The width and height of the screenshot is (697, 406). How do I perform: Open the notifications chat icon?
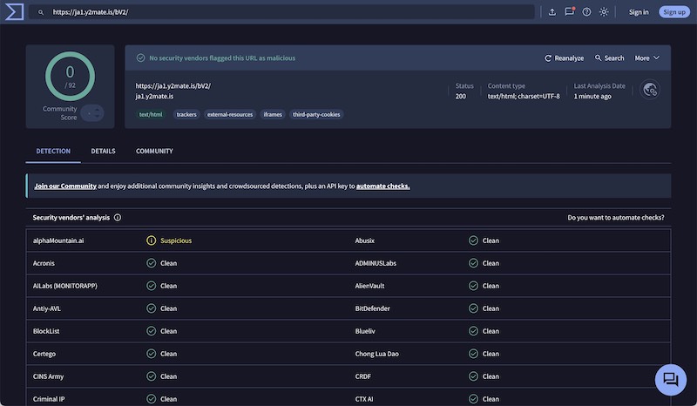point(570,12)
